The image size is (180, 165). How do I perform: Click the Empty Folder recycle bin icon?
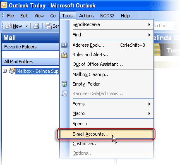pos(65,84)
